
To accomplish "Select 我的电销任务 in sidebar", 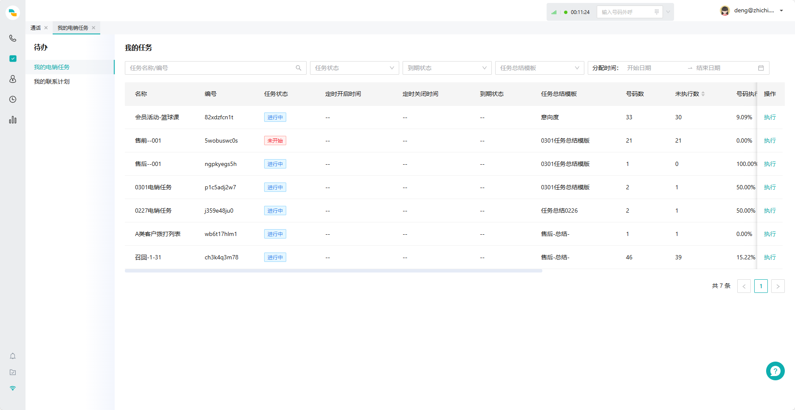I will tap(70, 67).
